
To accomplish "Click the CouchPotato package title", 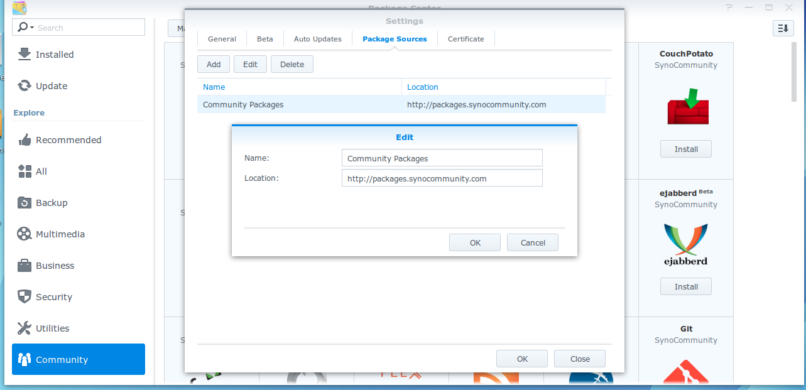I will coord(686,53).
